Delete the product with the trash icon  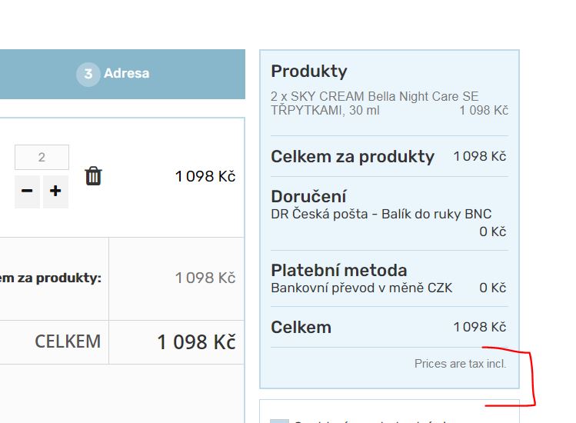(x=93, y=176)
